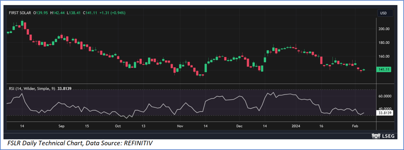This screenshot has height=150, width=404.
Task: Click the change value +1.31 (+0.94%)
Action: coord(113,13)
